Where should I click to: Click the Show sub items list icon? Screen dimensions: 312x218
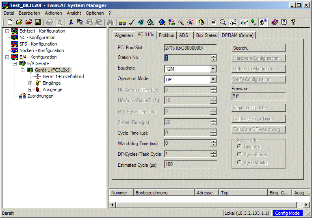tap(214, 22)
